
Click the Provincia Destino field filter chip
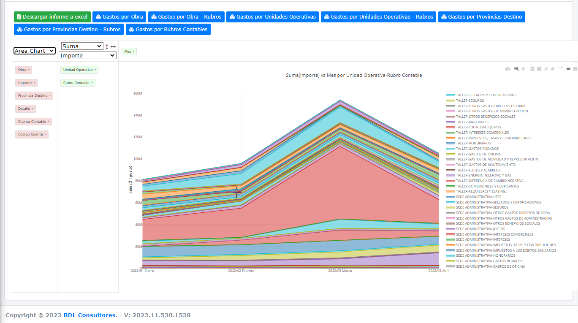[x=34, y=96]
